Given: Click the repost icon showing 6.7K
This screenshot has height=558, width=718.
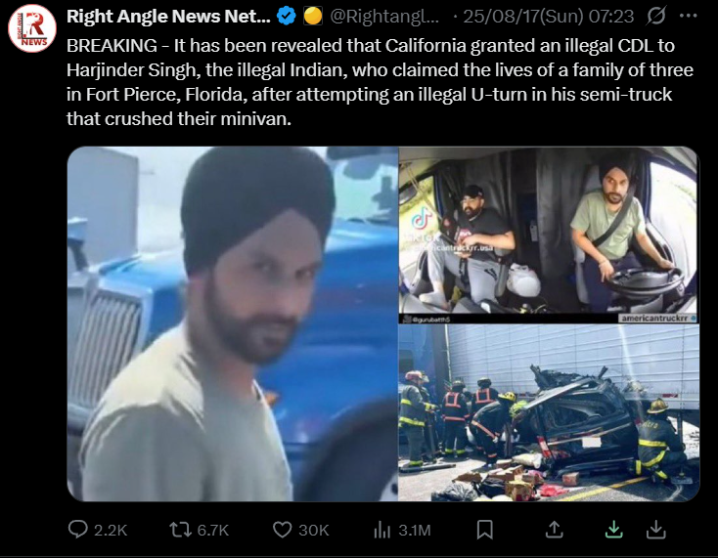Looking at the screenshot, I should coord(180,530).
